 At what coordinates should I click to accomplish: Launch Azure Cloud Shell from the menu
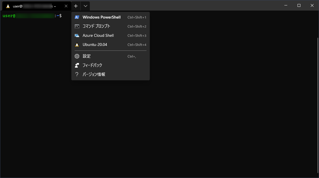pos(98,35)
